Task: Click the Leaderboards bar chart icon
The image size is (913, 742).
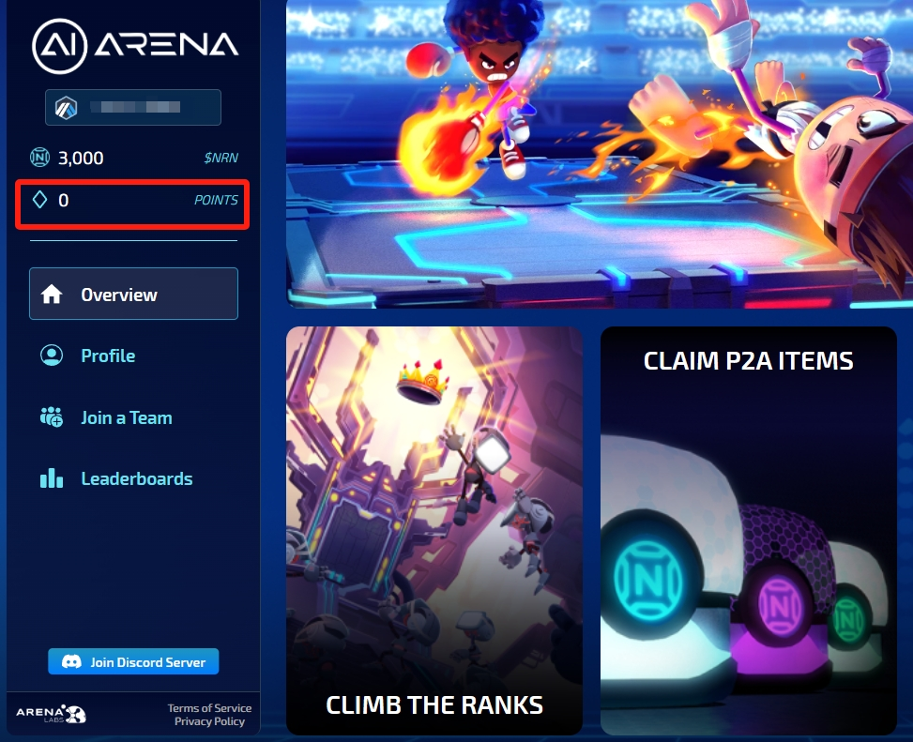Action: (x=52, y=478)
